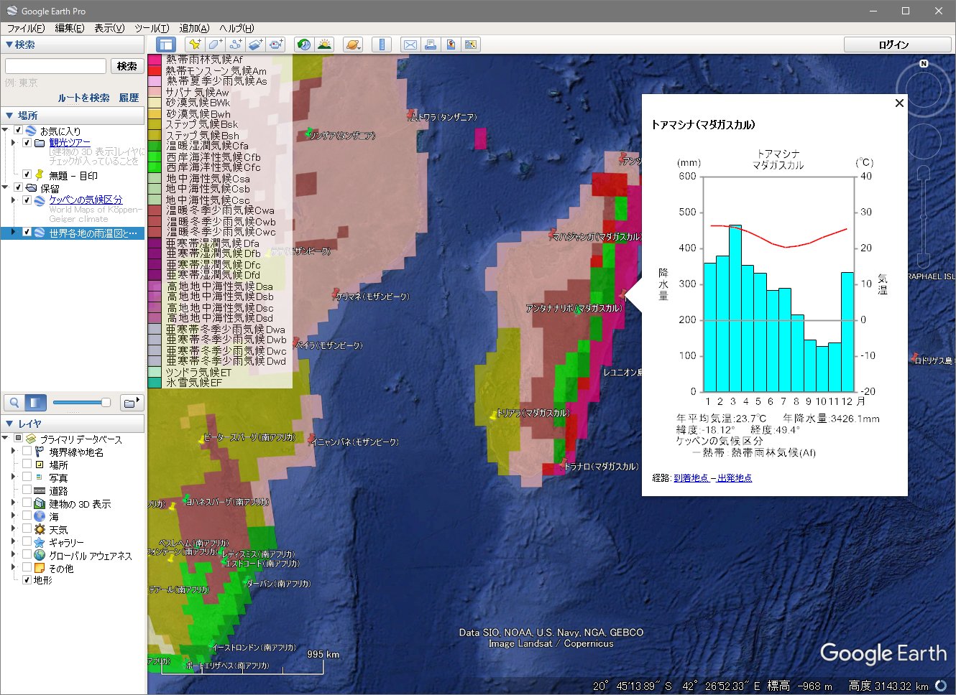956x695 pixels.
Task: Show historical imagery with the clock icon
Action: pos(304,45)
